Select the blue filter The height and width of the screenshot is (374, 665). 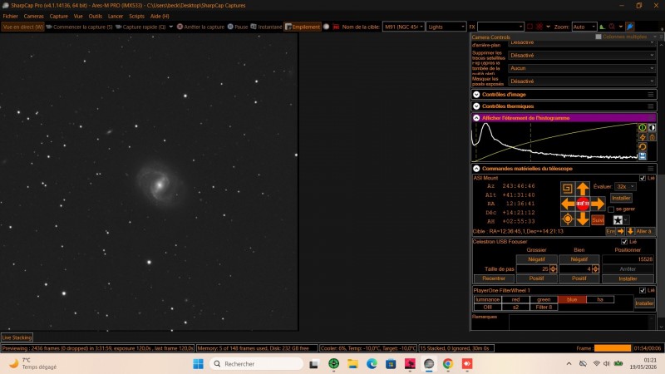pyautogui.click(x=572, y=299)
